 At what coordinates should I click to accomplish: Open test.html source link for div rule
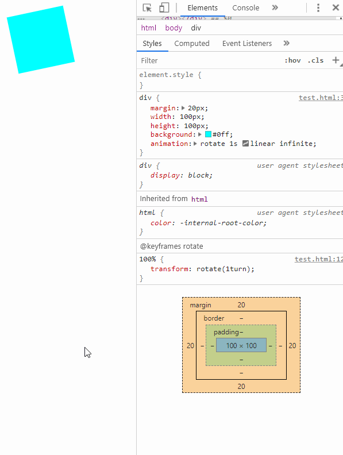[321, 98]
